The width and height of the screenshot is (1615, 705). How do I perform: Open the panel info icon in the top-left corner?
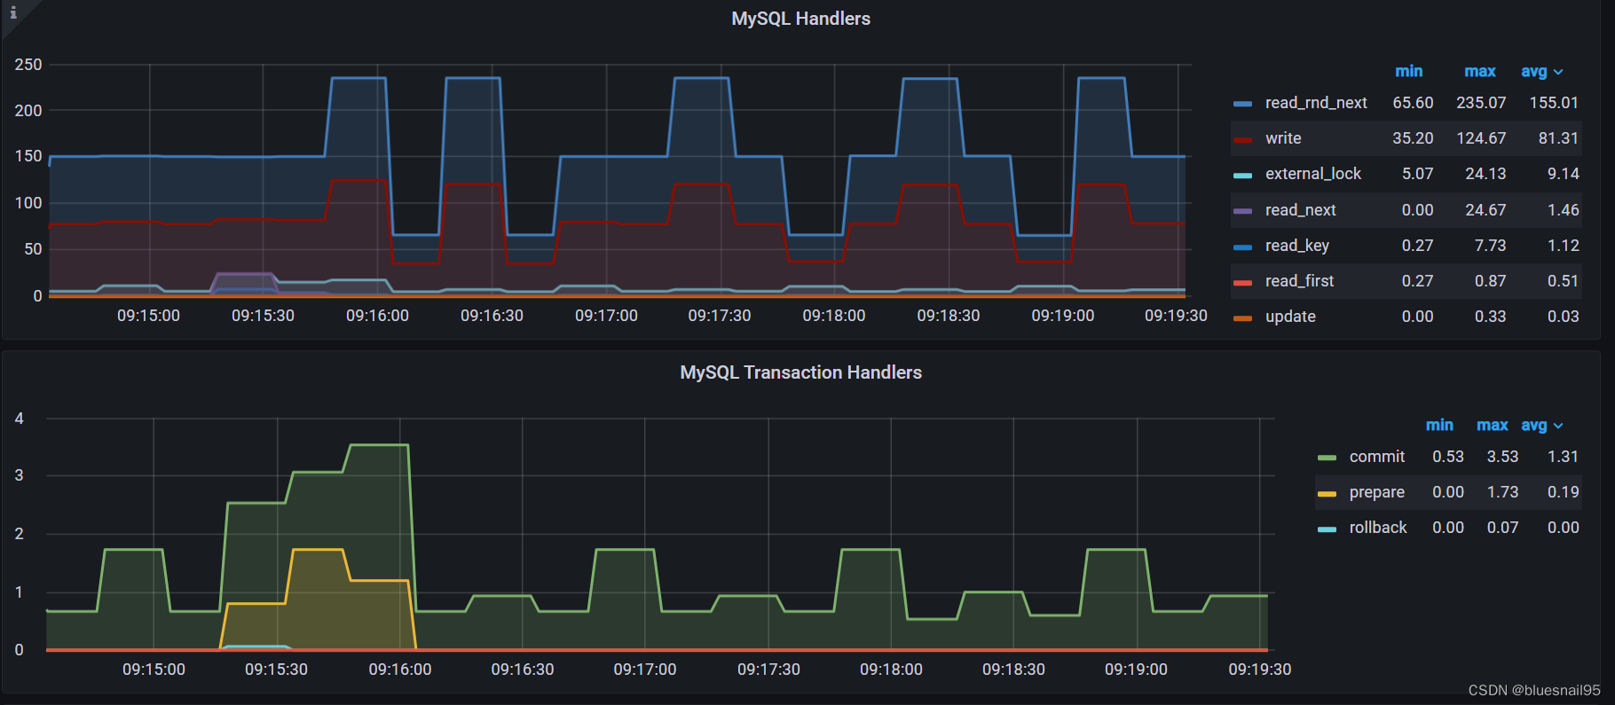coord(13,12)
